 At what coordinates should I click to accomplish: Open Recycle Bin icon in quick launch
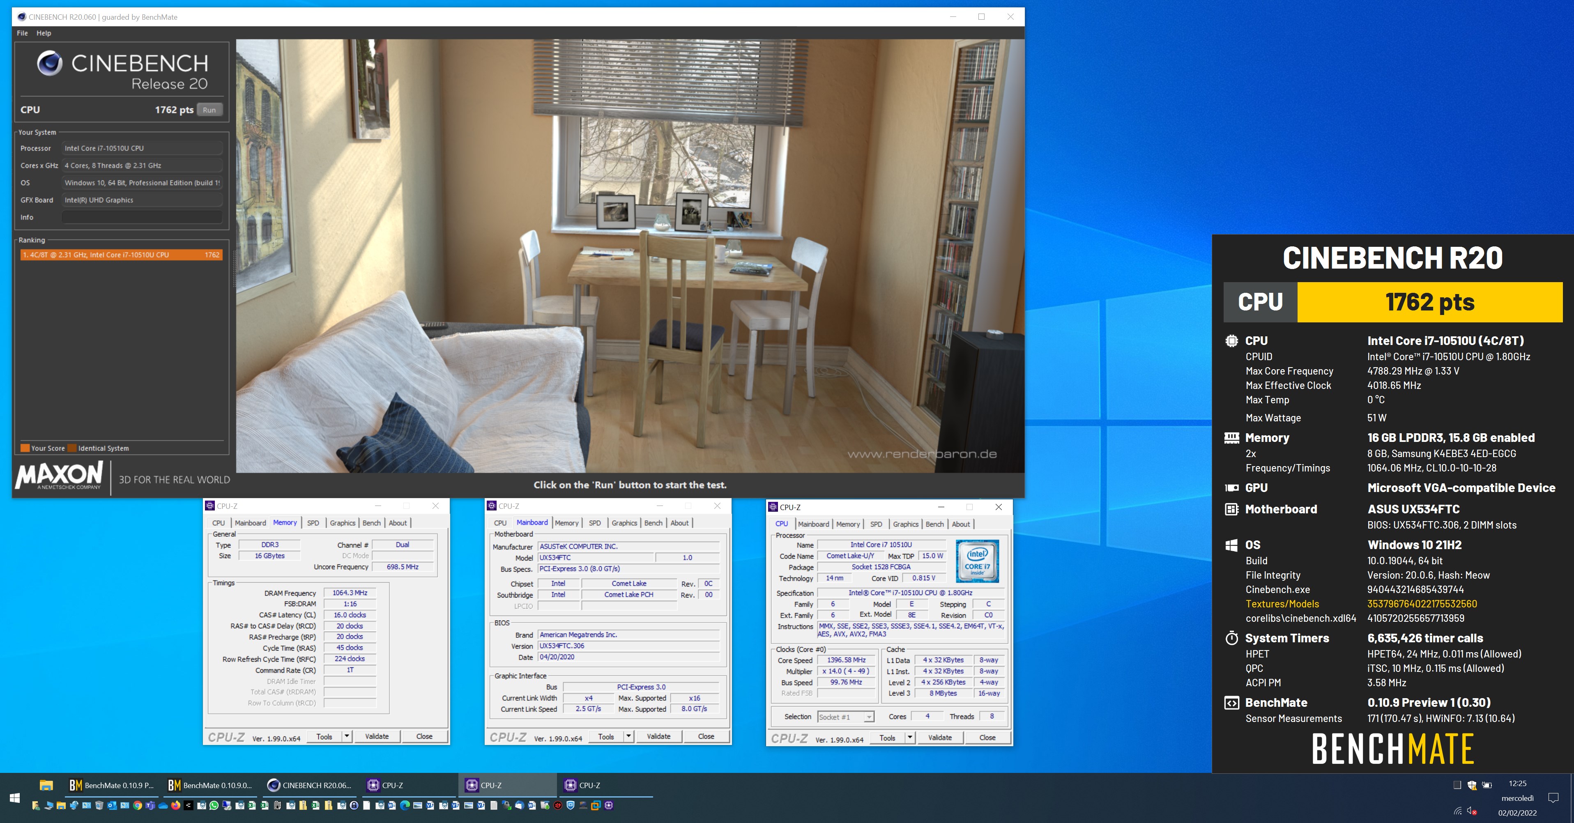click(99, 805)
